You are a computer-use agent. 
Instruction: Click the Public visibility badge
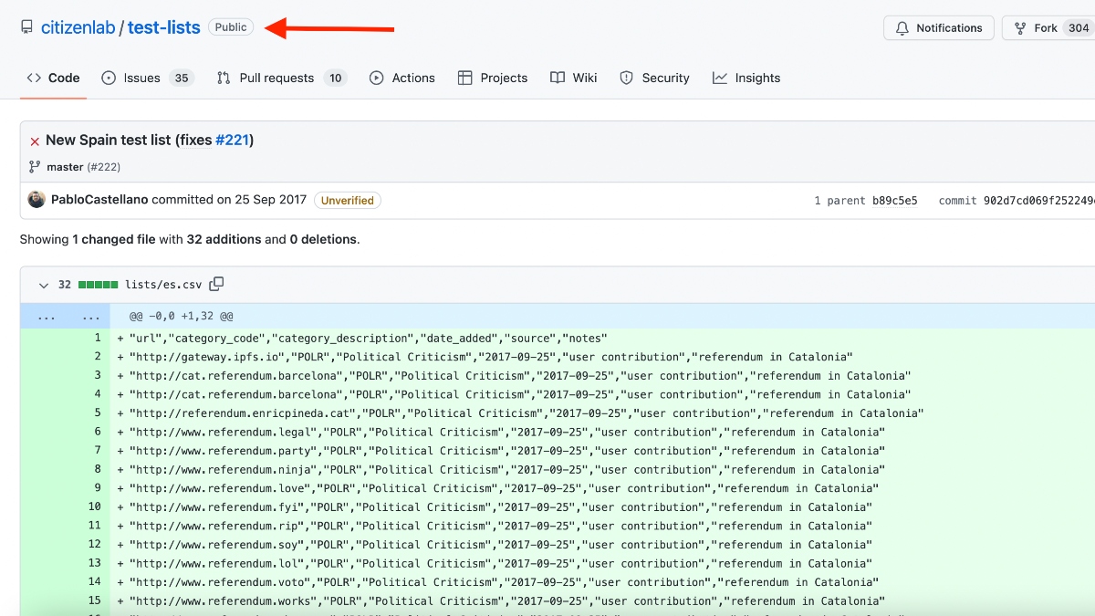231,27
